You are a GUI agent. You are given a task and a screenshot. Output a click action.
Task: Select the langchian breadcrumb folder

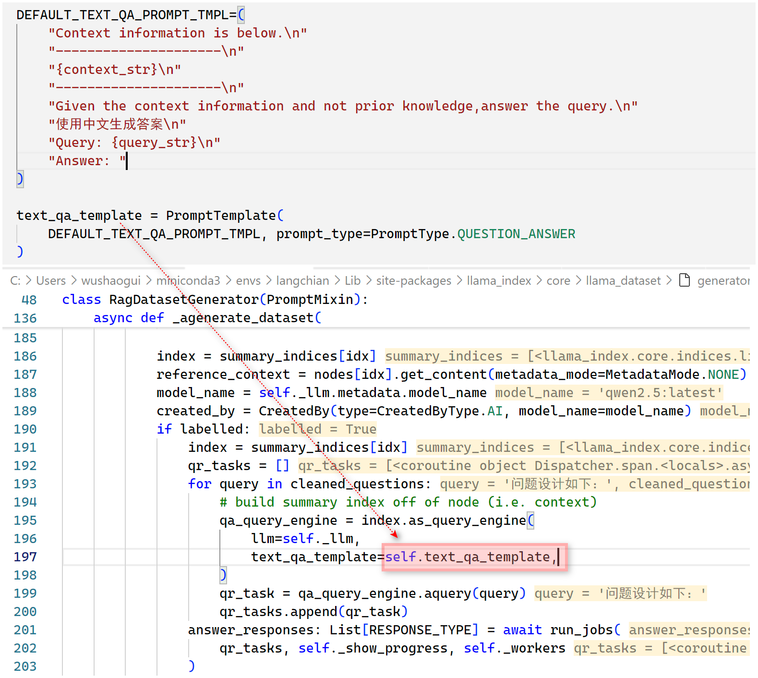(x=302, y=280)
